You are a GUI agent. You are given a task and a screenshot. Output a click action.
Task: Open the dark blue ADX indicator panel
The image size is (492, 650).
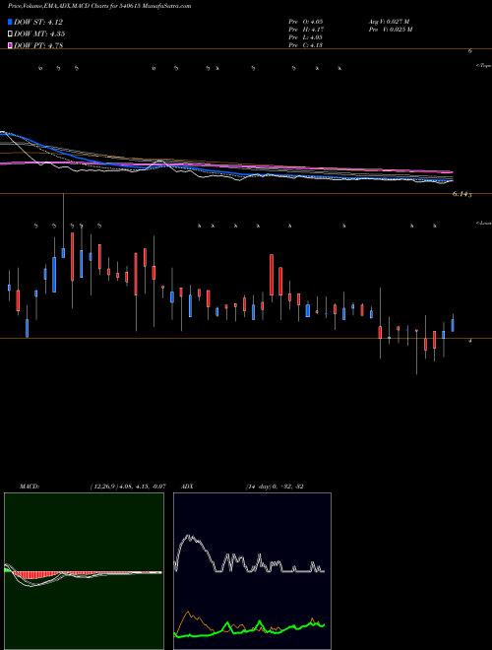(x=252, y=571)
